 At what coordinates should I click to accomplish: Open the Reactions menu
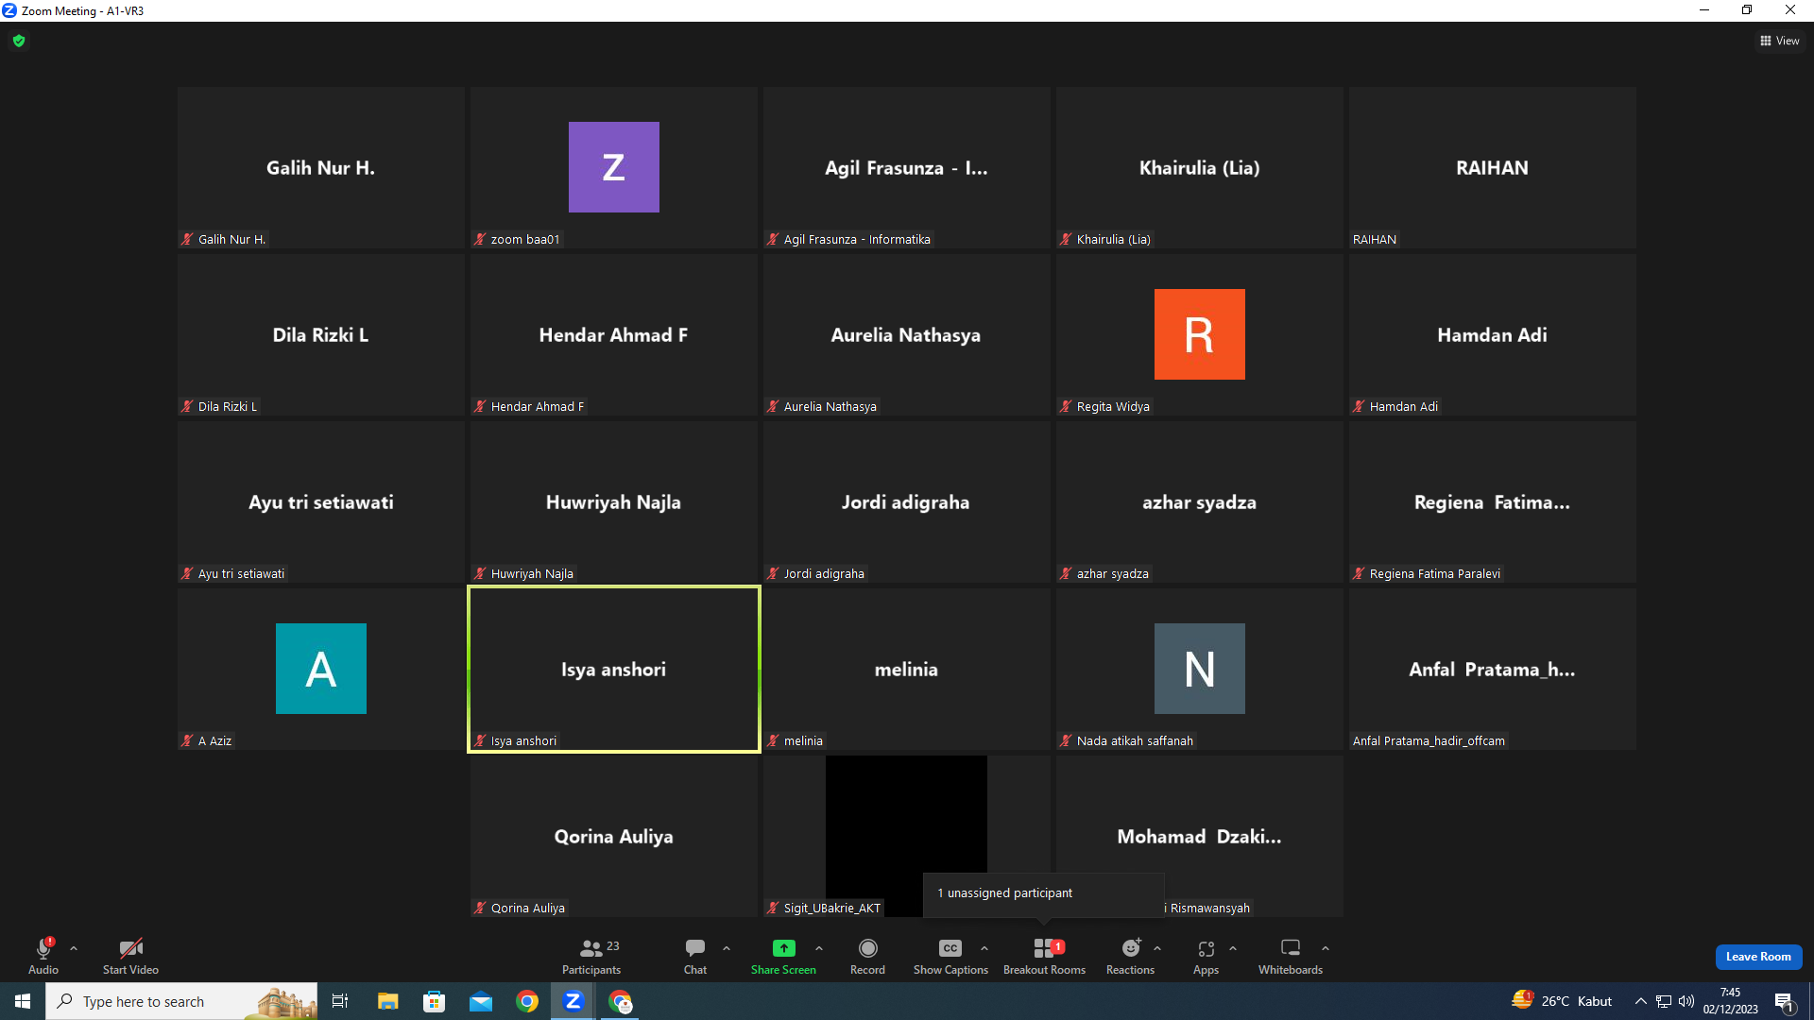click(x=1130, y=956)
